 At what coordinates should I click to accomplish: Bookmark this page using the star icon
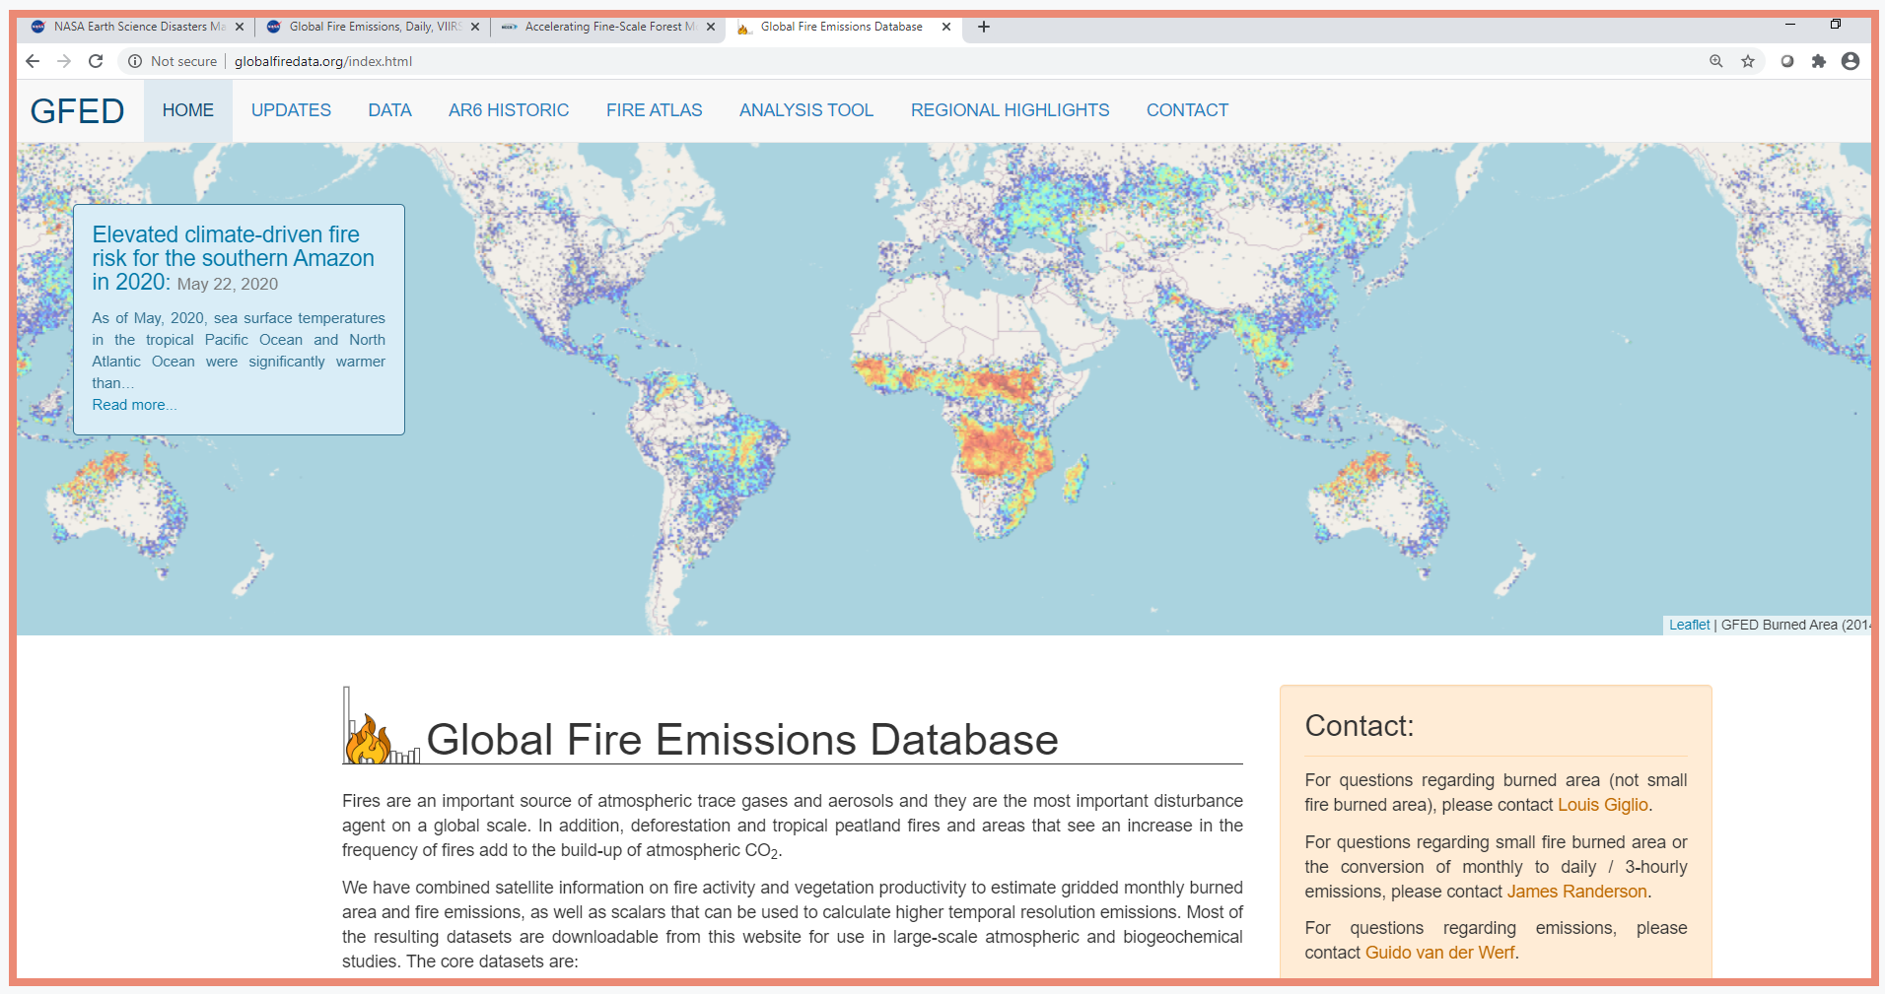[x=1748, y=61]
